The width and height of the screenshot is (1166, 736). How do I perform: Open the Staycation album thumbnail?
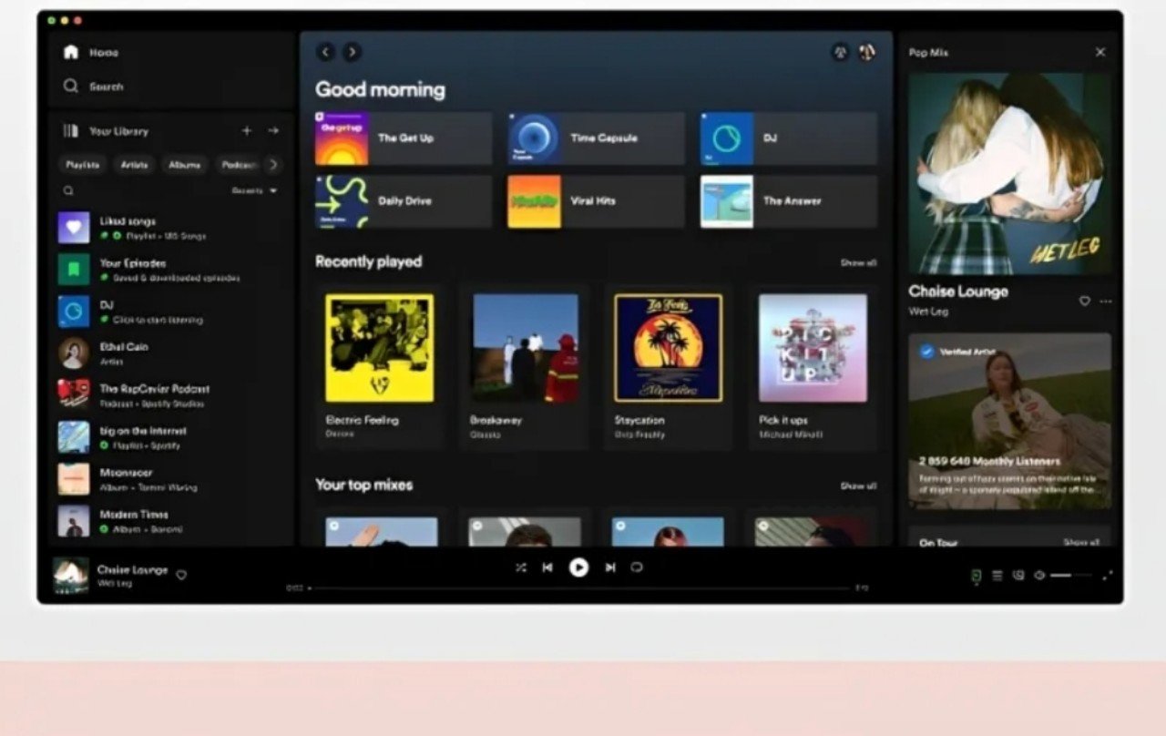(668, 348)
